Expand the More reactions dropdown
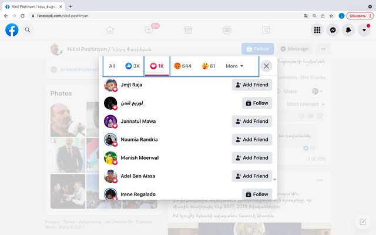 coord(234,66)
